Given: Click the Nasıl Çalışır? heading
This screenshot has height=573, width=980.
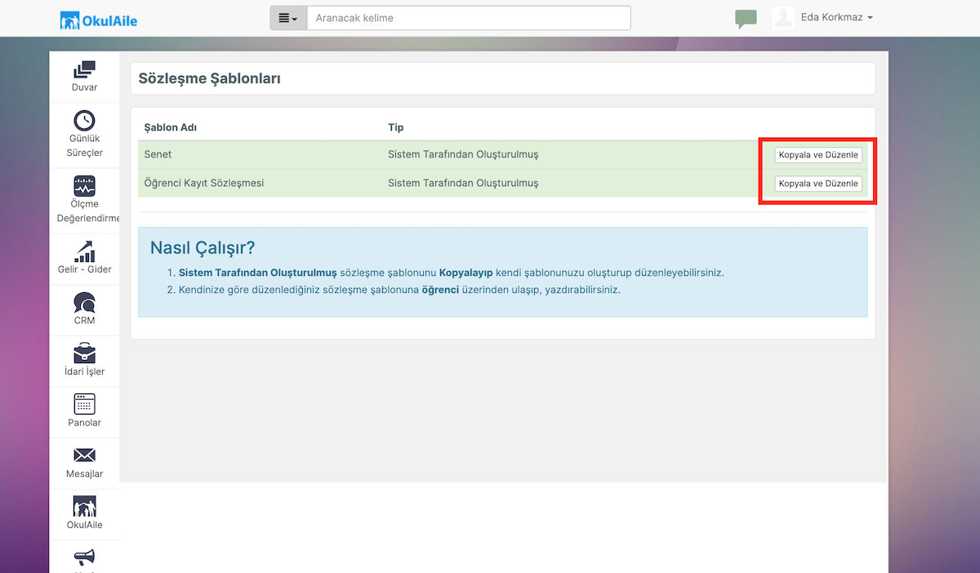Looking at the screenshot, I should [x=203, y=248].
